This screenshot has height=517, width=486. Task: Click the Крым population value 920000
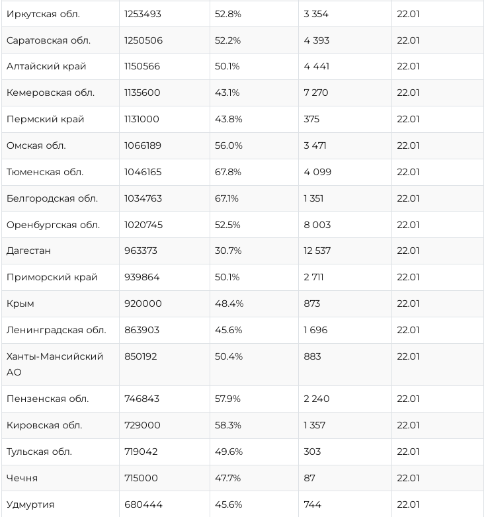click(143, 303)
